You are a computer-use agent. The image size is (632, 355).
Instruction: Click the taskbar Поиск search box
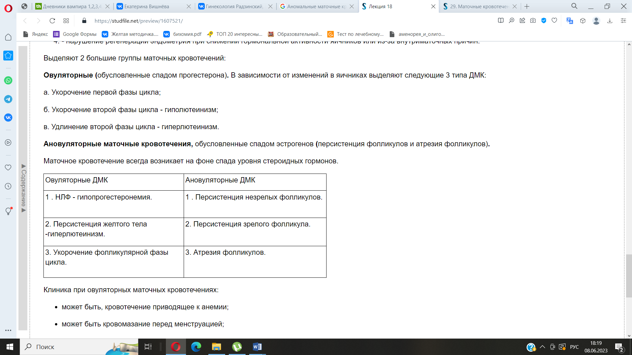[x=79, y=347]
